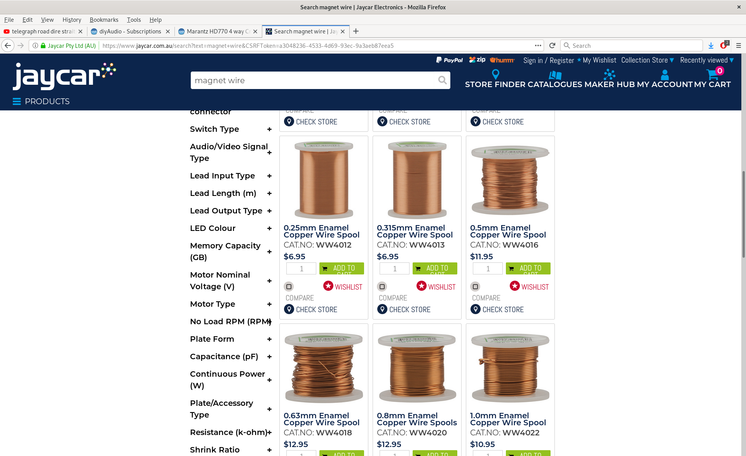Open Store Finder pin icon
The width and height of the screenshot is (746, 456).
point(495,74)
